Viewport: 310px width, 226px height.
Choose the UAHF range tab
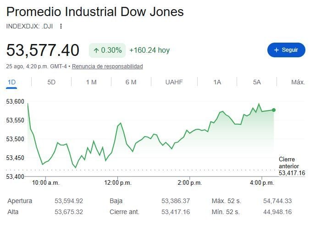(x=174, y=82)
